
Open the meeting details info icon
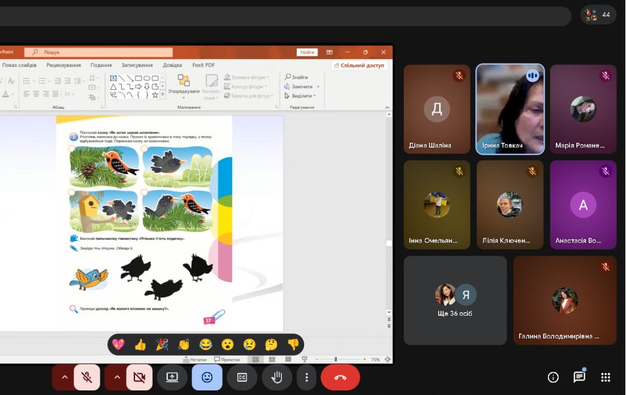pos(553,377)
